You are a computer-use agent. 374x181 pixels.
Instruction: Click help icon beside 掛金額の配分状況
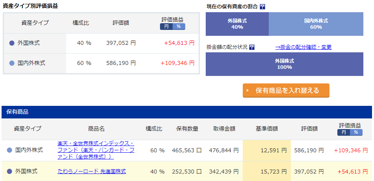point(252,47)
